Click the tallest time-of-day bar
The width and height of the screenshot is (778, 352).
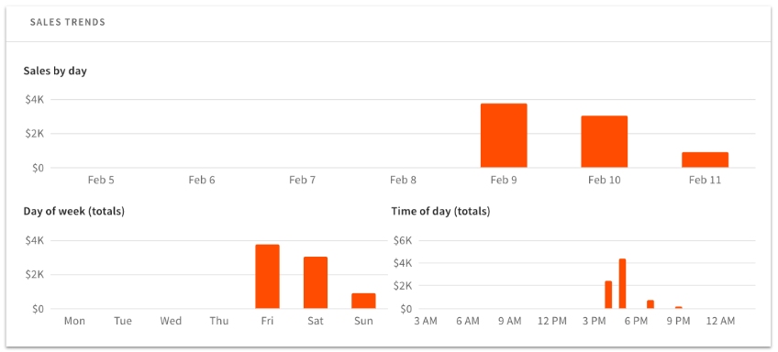pos(622,283)
